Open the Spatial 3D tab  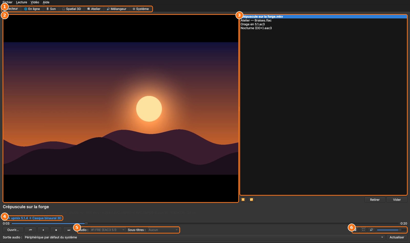tap(72, 9)
